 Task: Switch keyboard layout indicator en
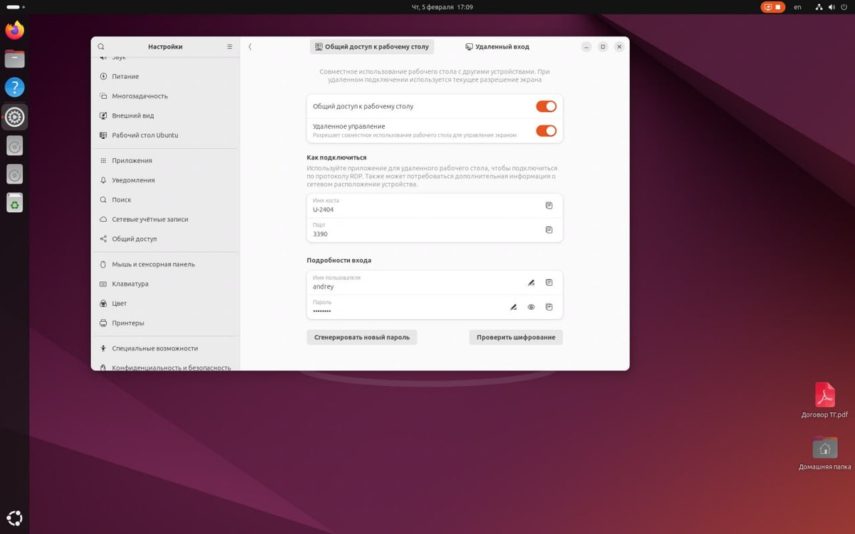tap(797, 7)
